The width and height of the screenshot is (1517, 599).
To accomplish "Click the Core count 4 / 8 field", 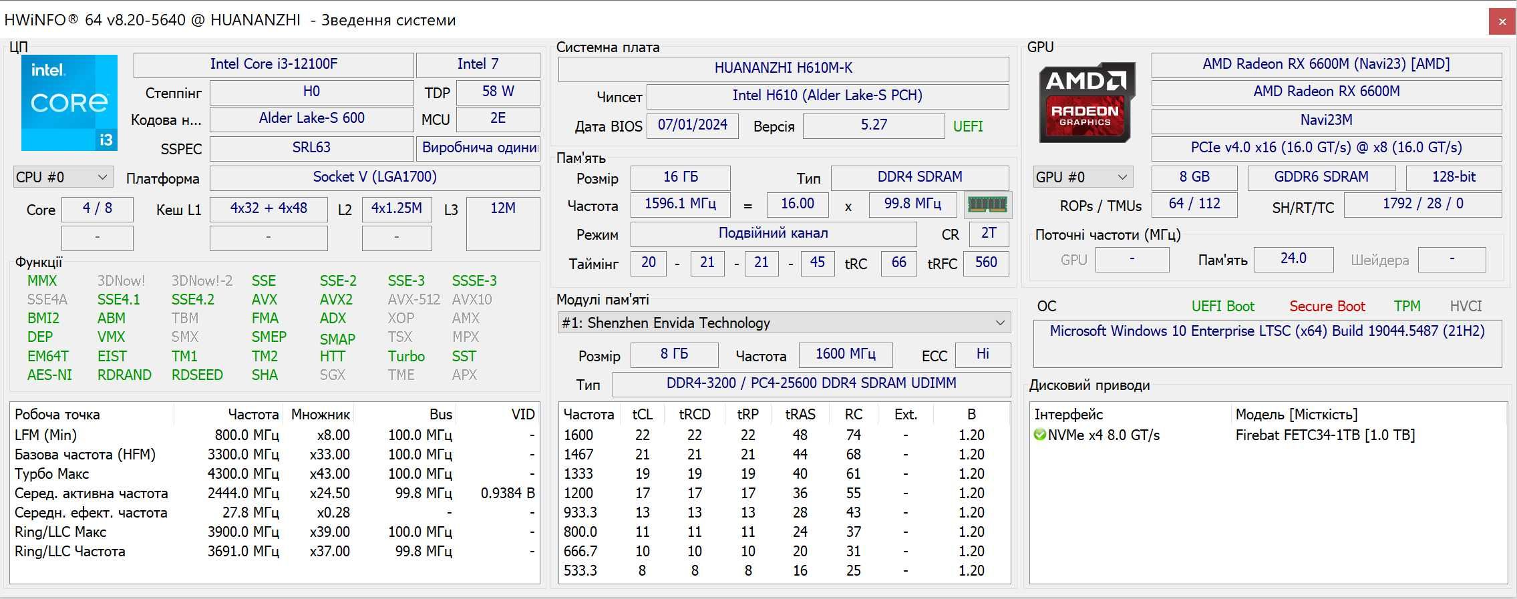I will tap(98, 209).
